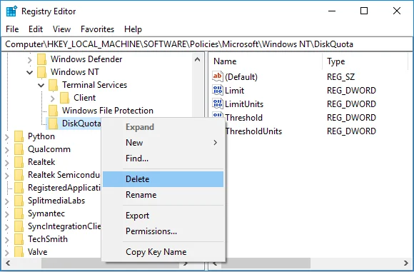Viewport: 414px width, 272px height.
Task: Click the Limit DWORD value icon
Action: (218, 90)
